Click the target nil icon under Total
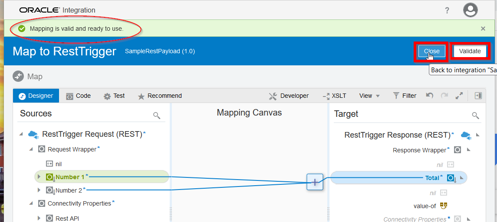Image resolution: width=497 pixels, height=222 pixels. [x=444, y=192]
